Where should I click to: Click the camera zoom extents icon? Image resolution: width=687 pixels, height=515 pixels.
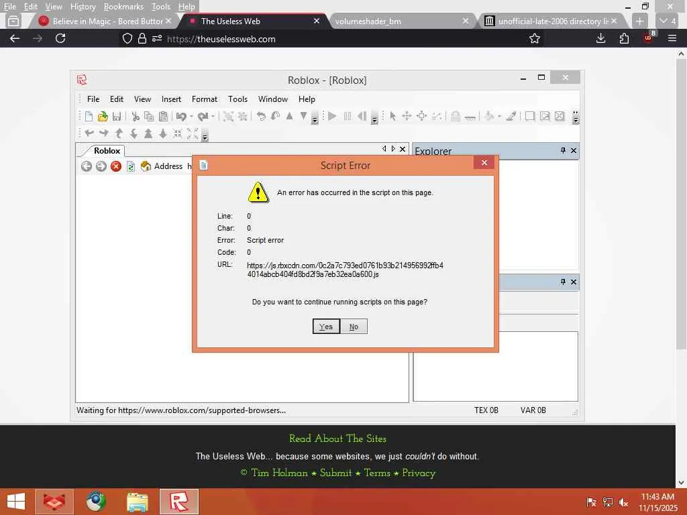[193, 133]
